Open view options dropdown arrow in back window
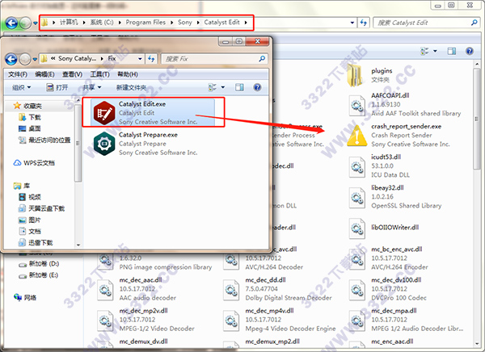485x352 pixels. click(x=435, y=51)
